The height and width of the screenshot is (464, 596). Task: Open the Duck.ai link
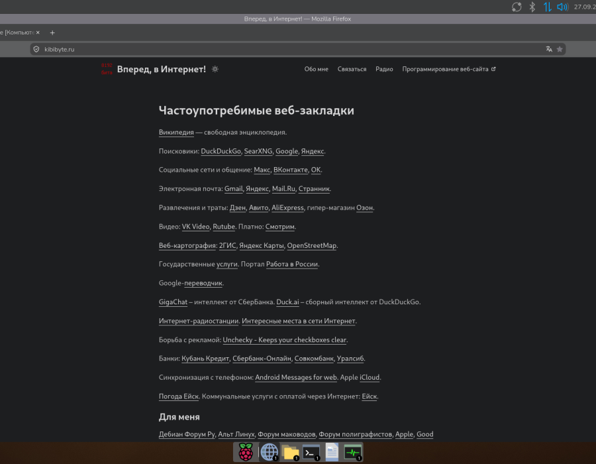click(287, 302)
